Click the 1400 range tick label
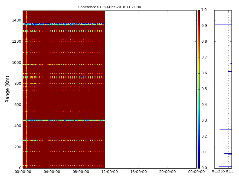 point(17,20)
